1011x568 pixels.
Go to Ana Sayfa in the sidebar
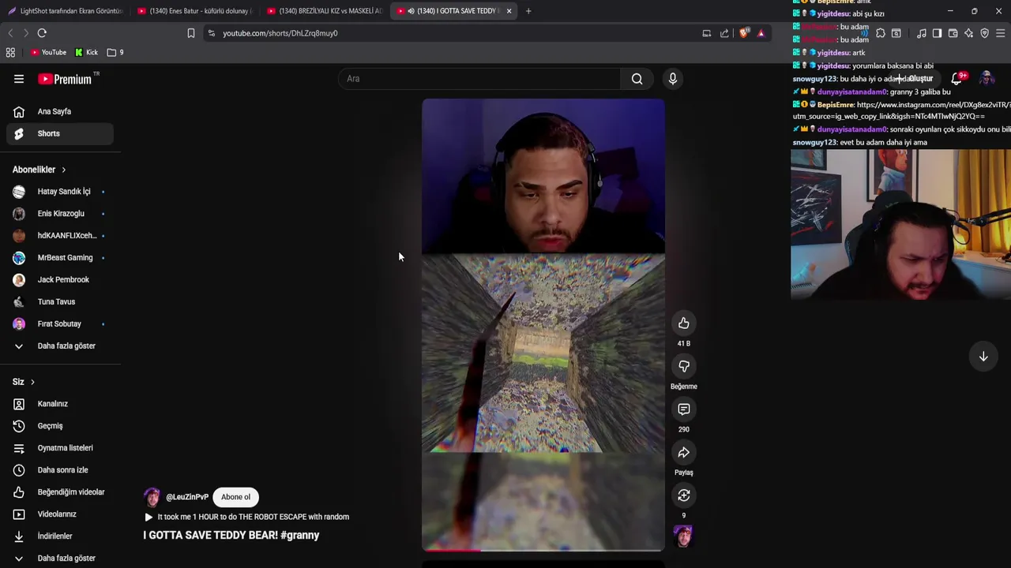click(60, 111)
